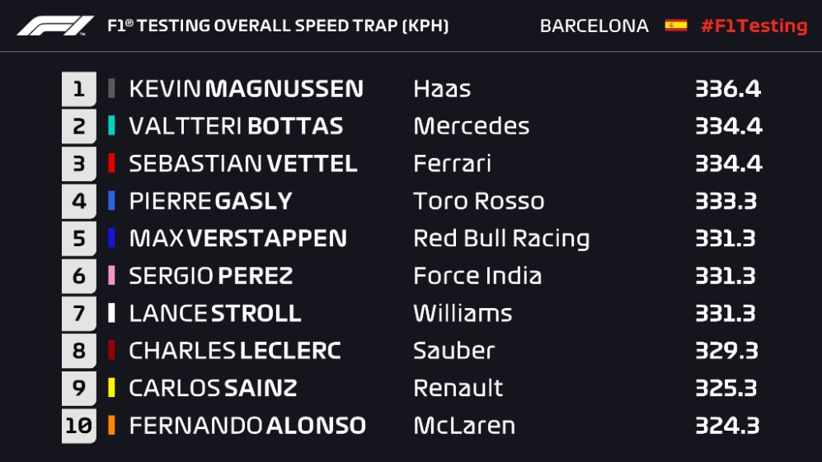Viewport: 822px width, 462px height.
Task: Click the Toro Rosso team name
Action: (x=478, y=201)
